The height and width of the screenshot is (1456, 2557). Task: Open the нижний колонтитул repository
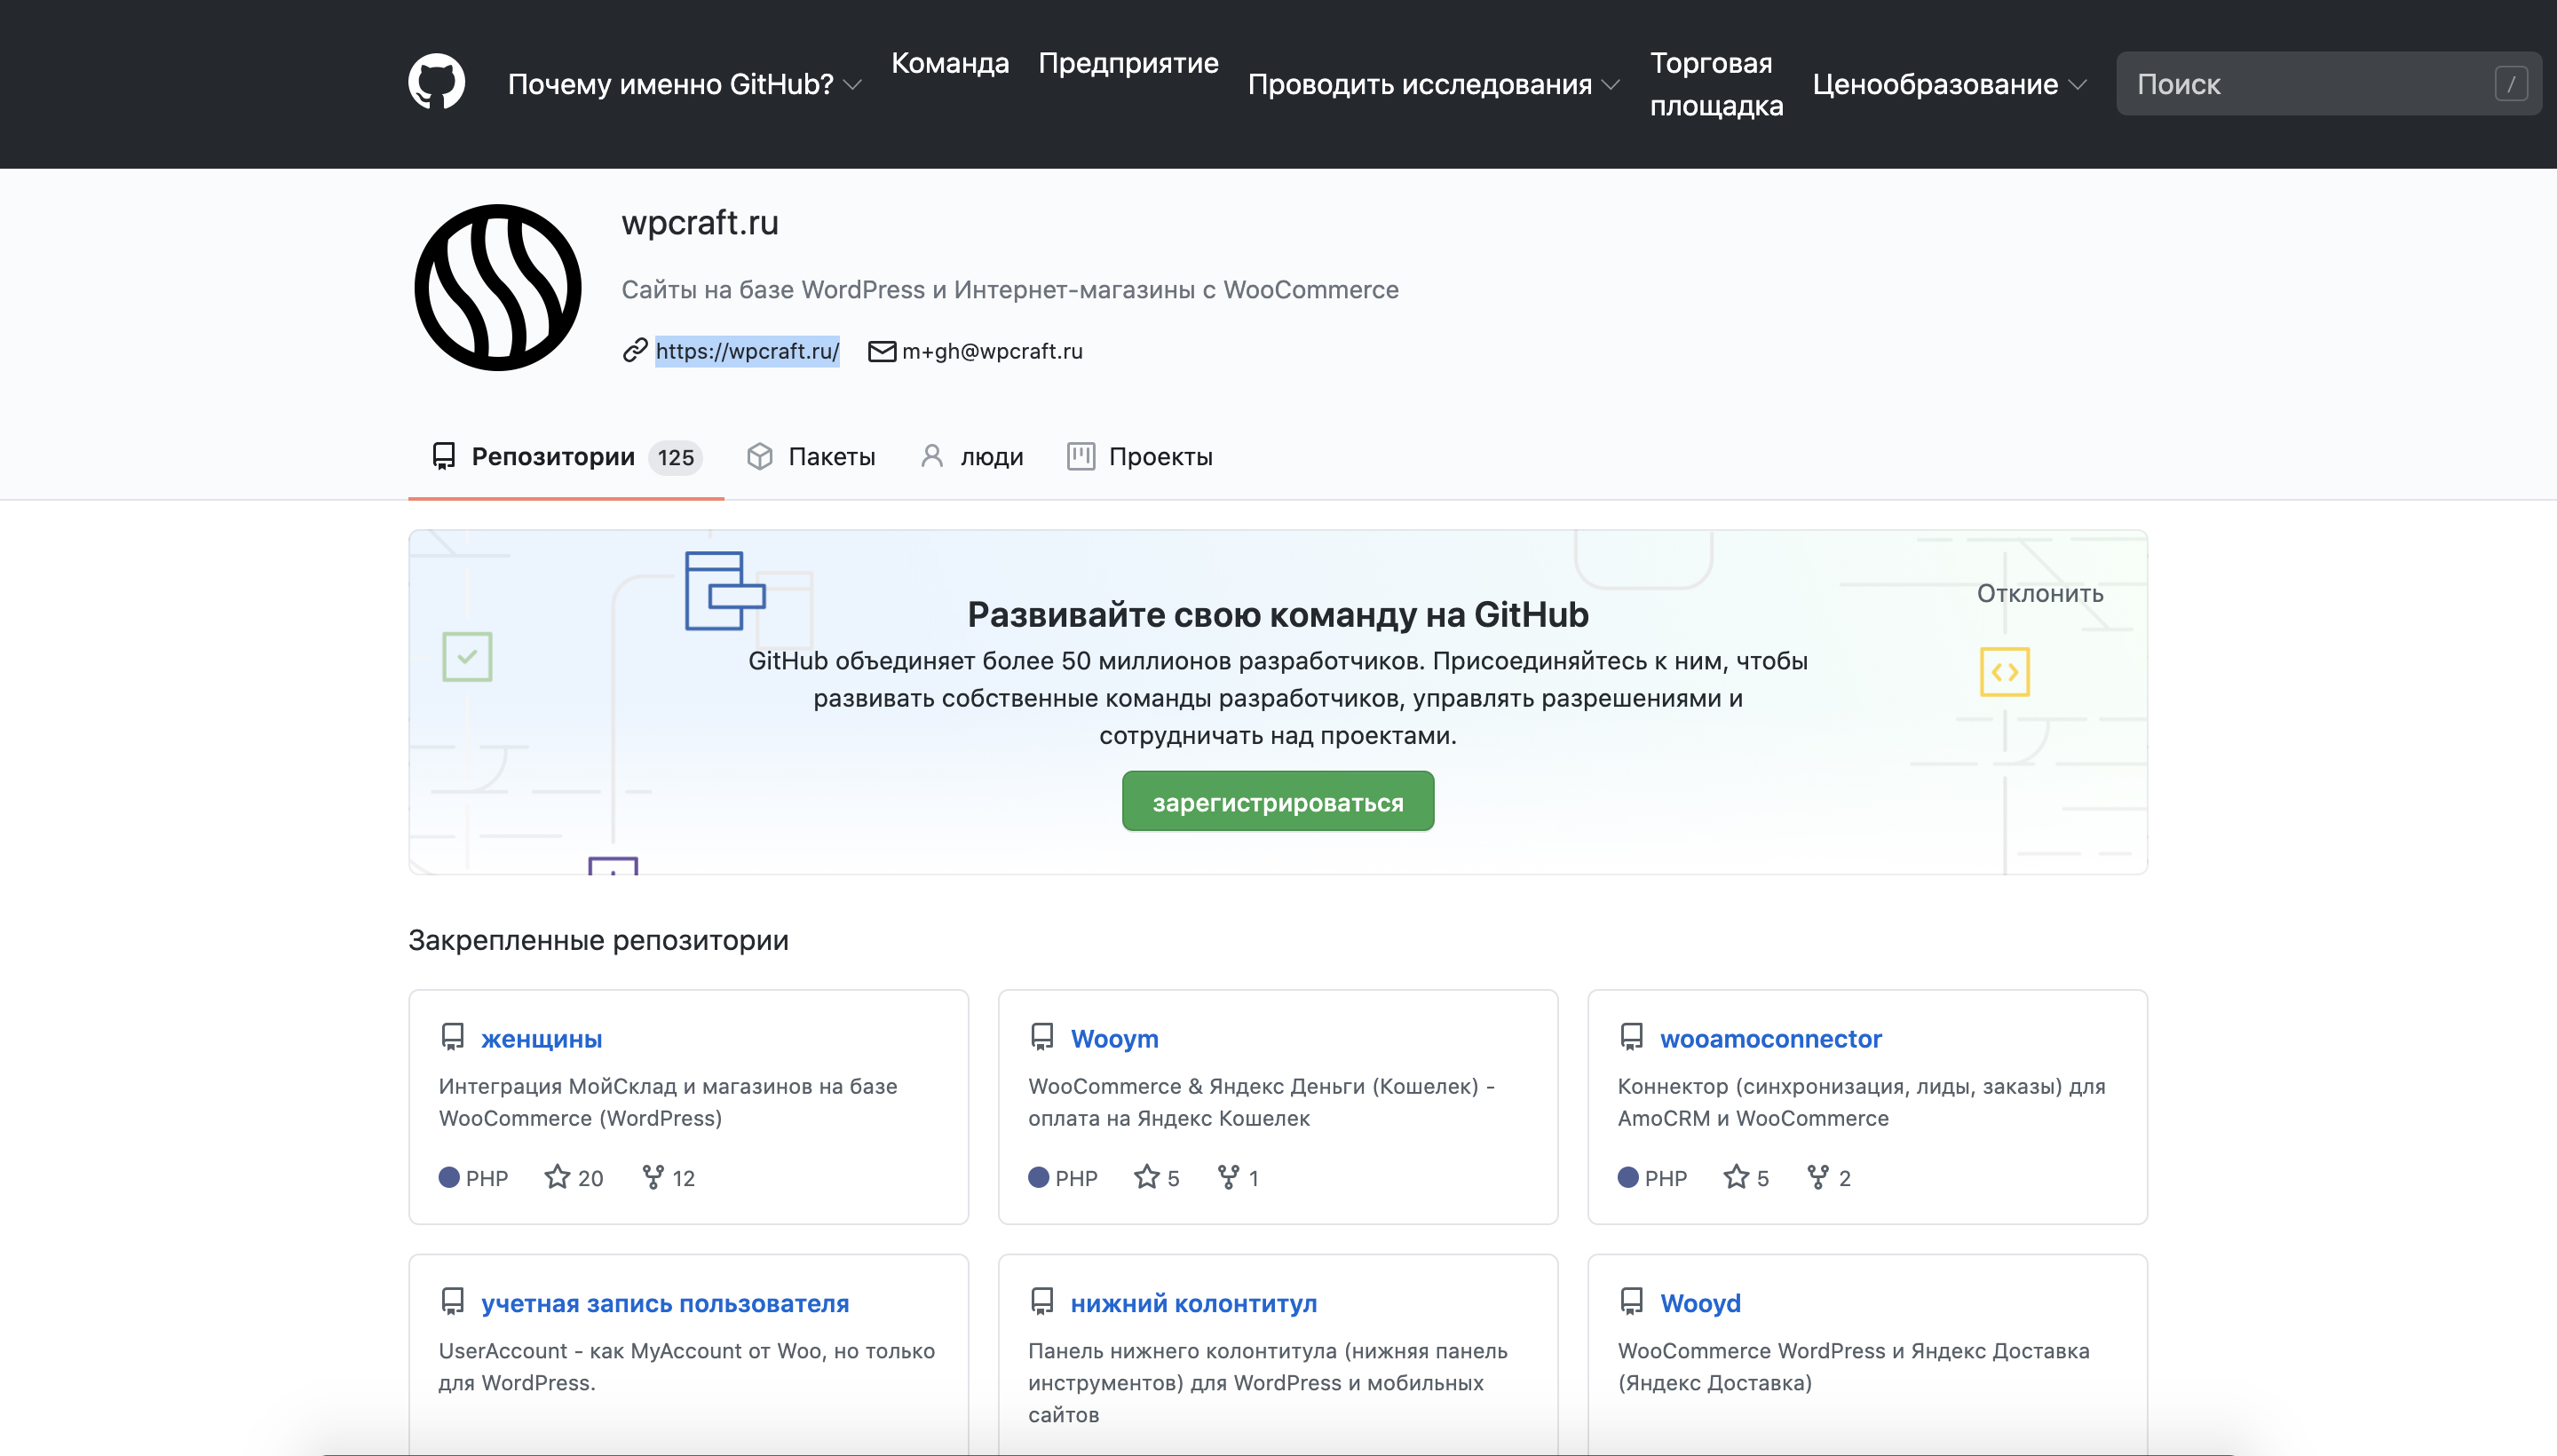[1194, 1303]
